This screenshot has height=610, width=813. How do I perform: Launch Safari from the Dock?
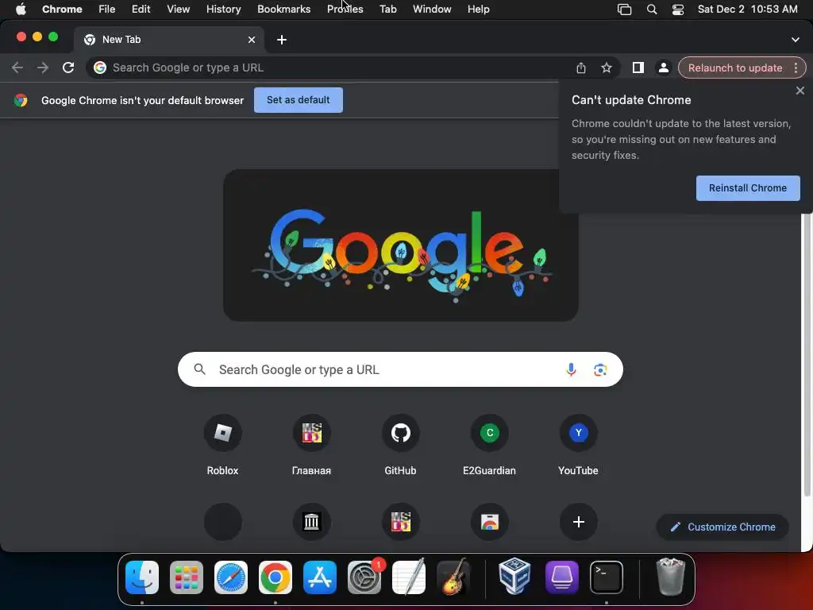231,577
